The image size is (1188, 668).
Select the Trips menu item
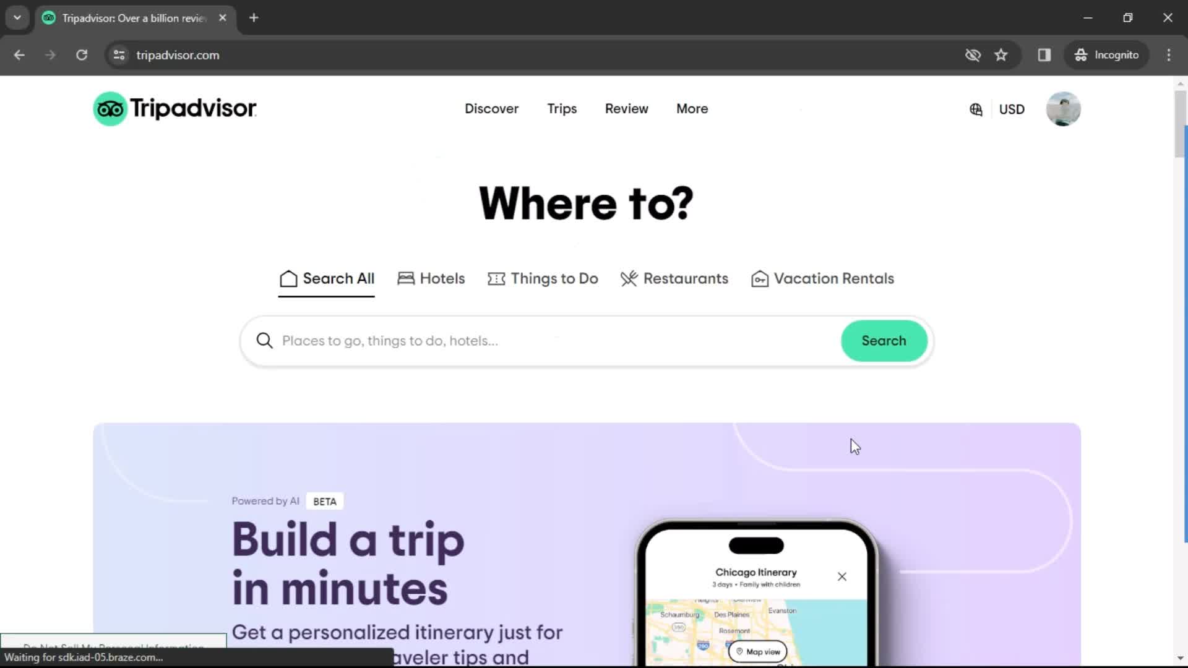(x=561, y=108)
